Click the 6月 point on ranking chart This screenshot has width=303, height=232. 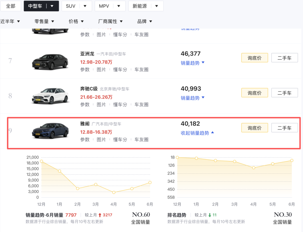click(292, 160)
